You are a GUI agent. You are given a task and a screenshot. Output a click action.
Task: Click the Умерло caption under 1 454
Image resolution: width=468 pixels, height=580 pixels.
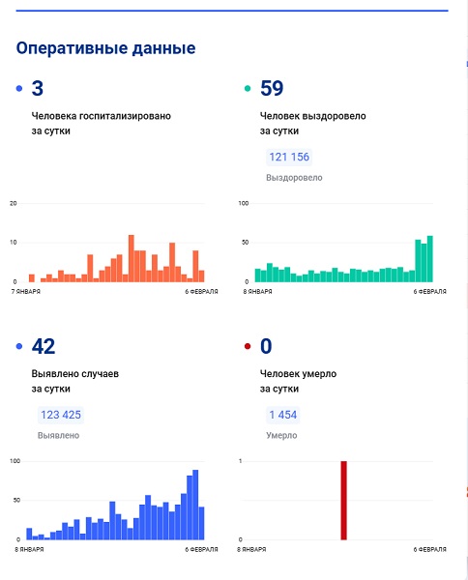281,435
